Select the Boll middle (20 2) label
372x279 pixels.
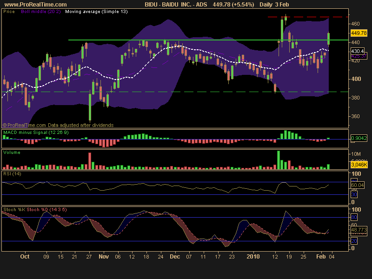point(41,12)
